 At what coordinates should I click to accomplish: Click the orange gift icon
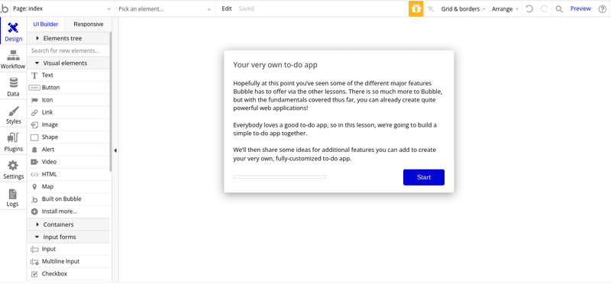pos(415,8)
